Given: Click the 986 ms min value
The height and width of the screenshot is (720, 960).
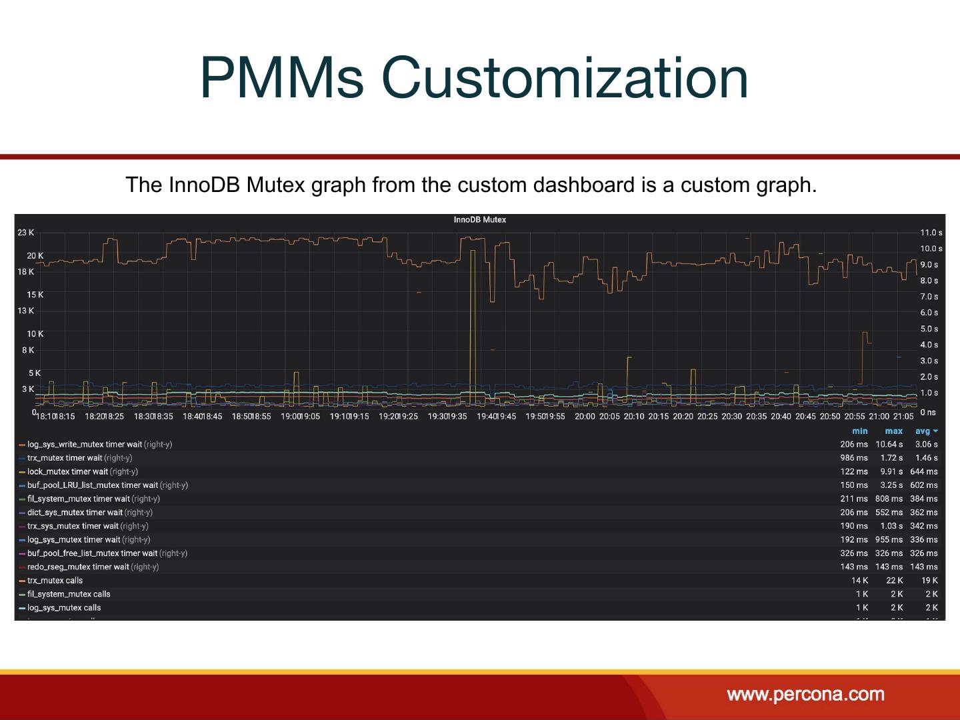Looking at the screenshot, I should 854,458.
